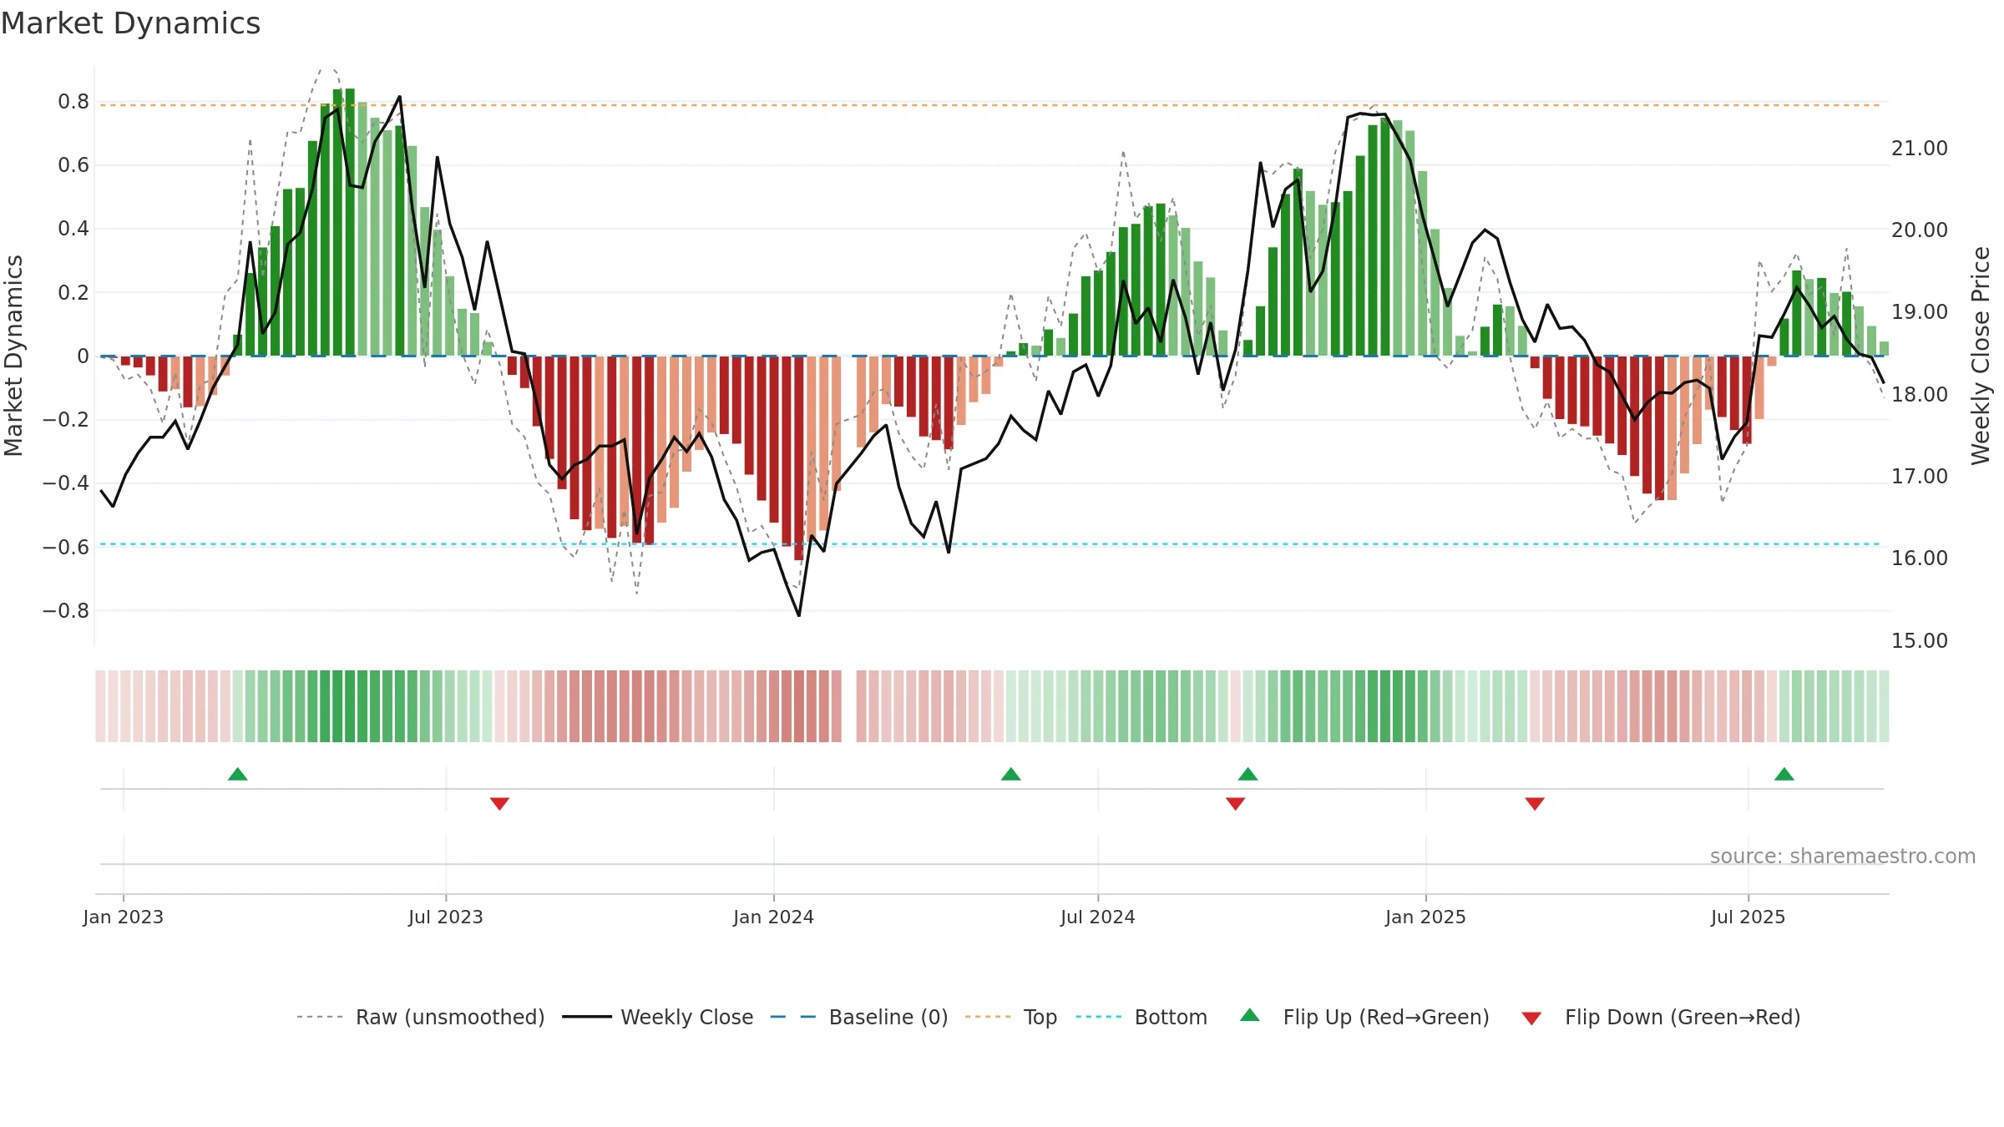Viewport: 2004px width, 1127px height.
Task: Toggle the Flip Up (Red→Green) legend entry
Action: [1364, 1017]
